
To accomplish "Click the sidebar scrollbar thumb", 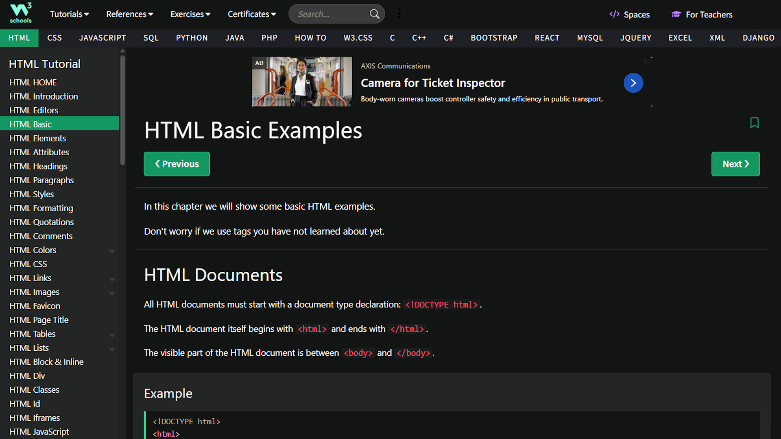I will [122, 110].
